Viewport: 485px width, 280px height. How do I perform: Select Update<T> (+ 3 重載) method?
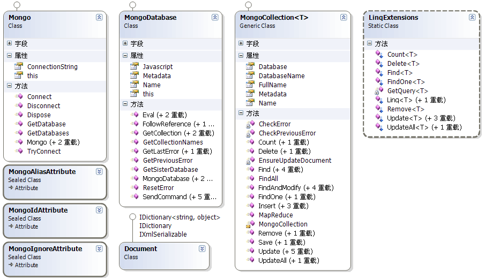(421, 118)
